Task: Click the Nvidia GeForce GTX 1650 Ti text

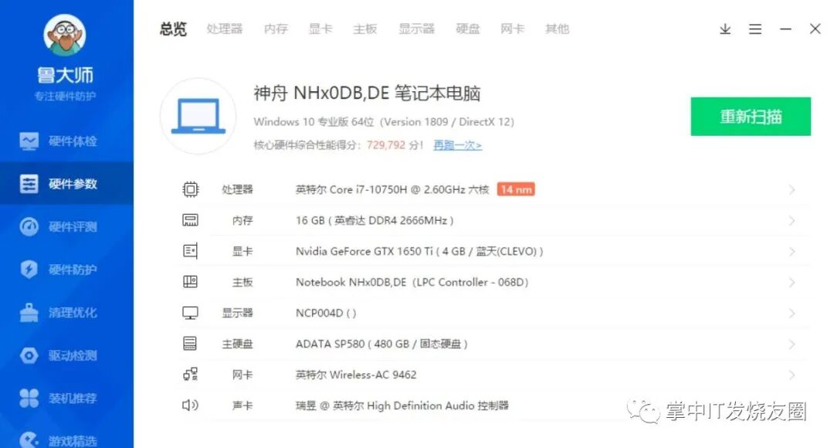Action: 419,251
